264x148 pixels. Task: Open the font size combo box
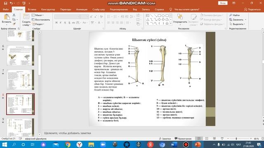tap(84, 16)
